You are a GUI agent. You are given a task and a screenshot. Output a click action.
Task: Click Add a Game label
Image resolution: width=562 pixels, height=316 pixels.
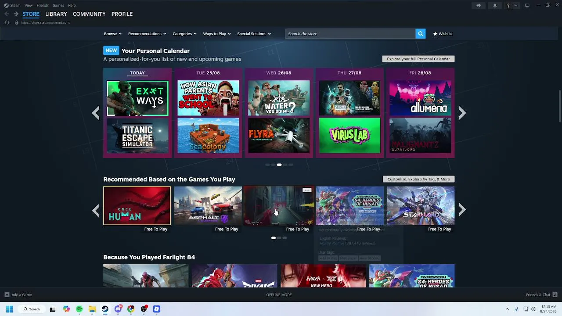[x=22, y=295]
